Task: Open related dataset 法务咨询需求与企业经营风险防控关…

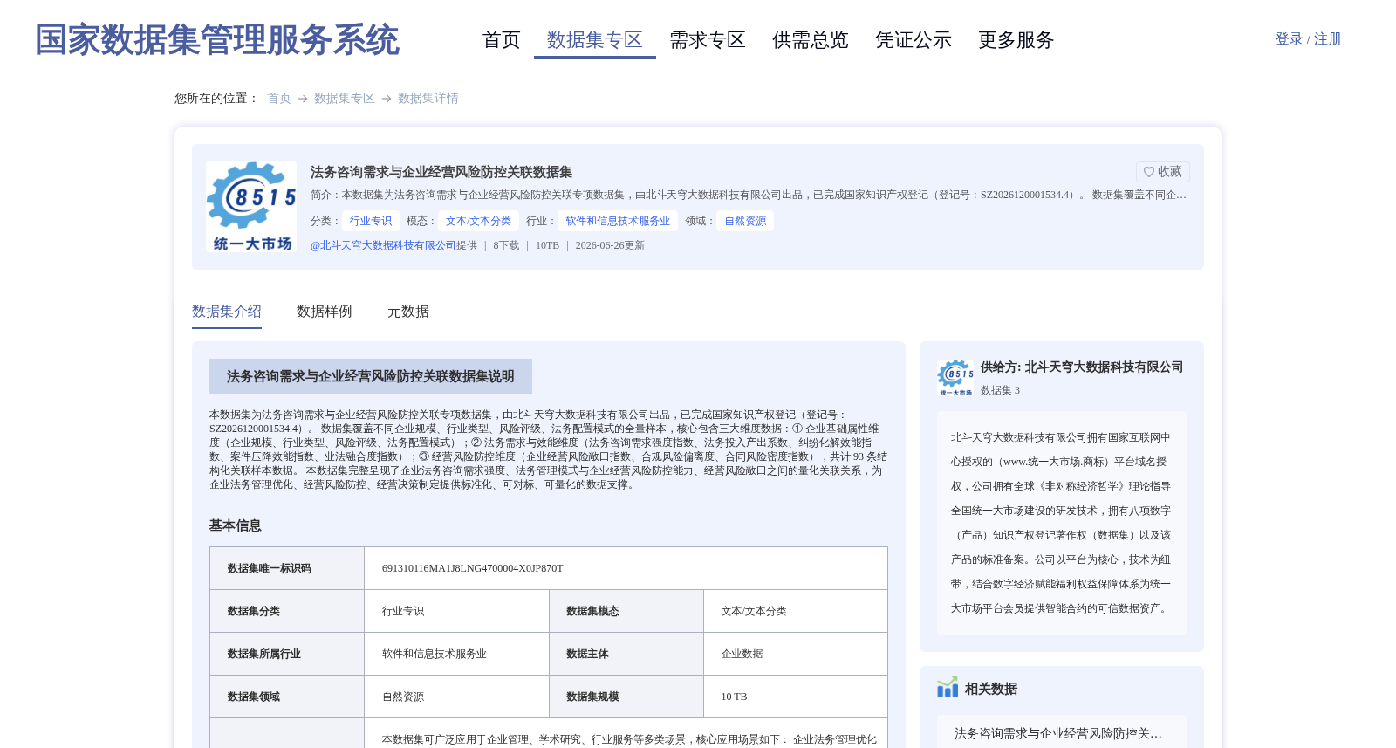Action: click(x=1058, y=734)
